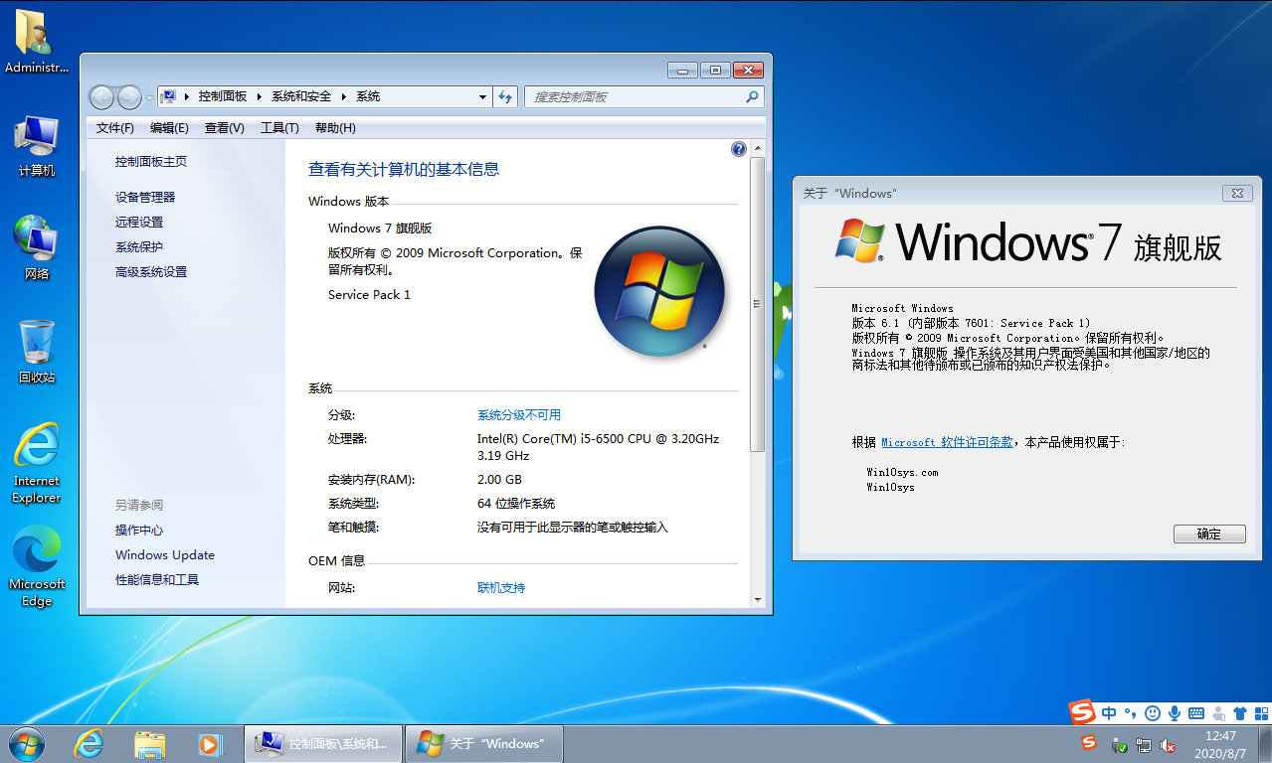Click the 系统和安全 breadcrumb in address bar
The image size is (1272, 763).
pos(301,96)
